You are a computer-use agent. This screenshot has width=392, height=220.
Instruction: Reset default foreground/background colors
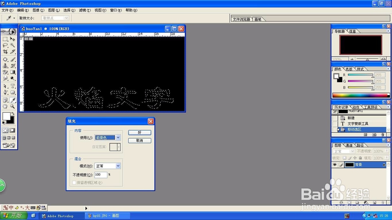tap(4, 123)
